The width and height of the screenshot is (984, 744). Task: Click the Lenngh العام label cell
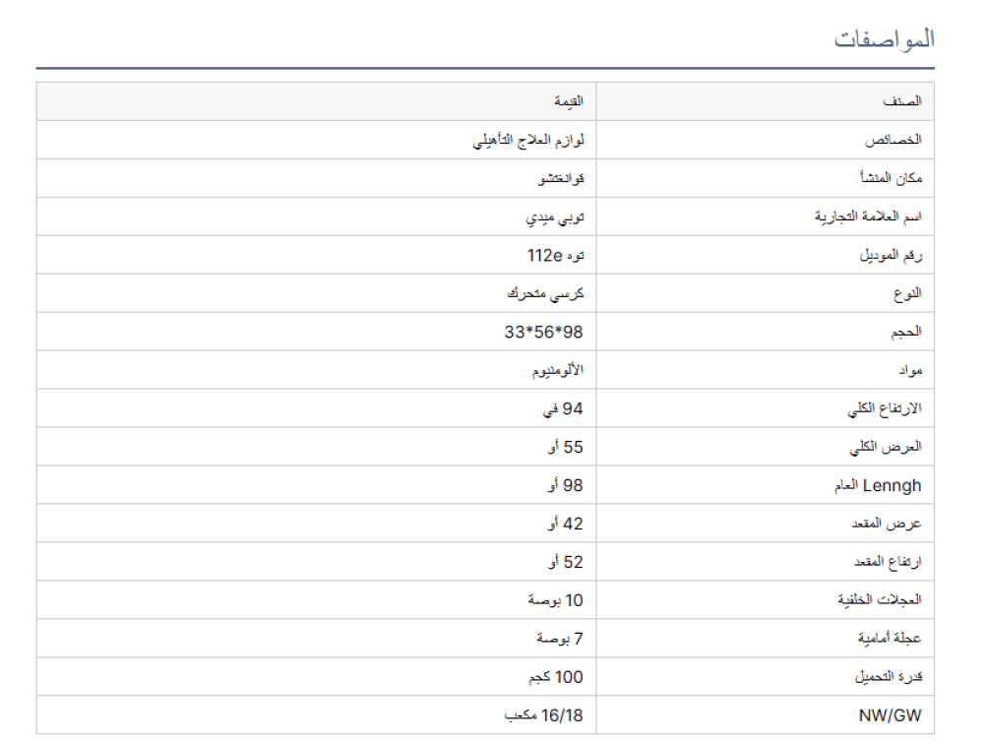(878, 485)
